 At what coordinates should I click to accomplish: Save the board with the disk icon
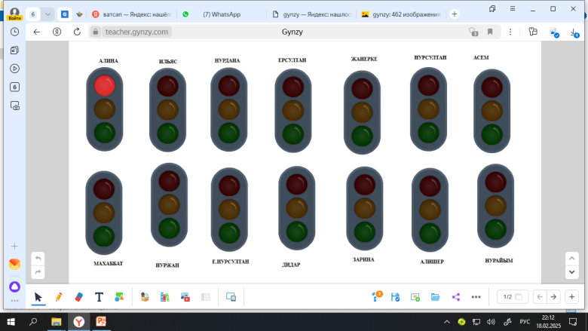point(395,297)
